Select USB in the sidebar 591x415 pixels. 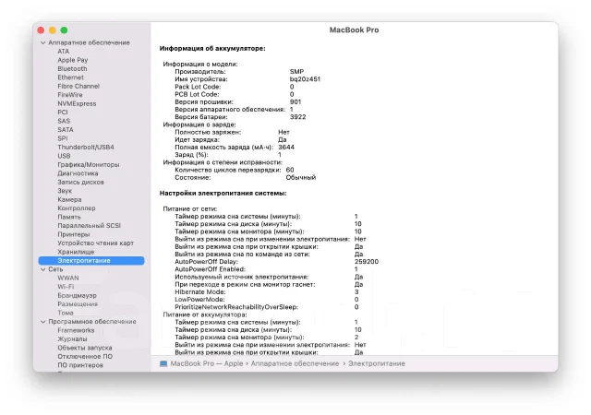pos(64,156)
